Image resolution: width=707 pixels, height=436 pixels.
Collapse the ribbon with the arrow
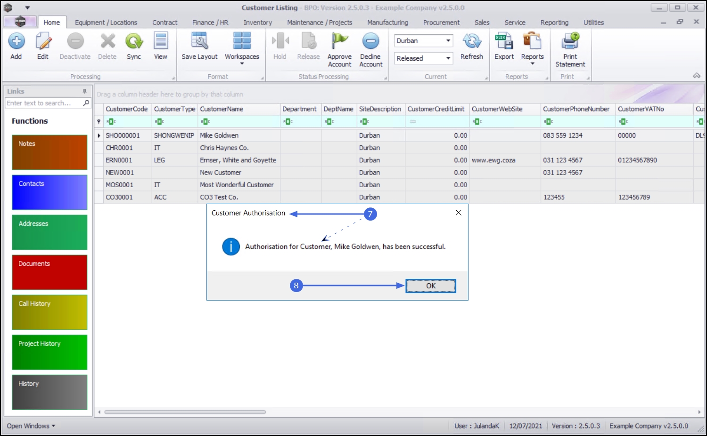click(697, 76)
